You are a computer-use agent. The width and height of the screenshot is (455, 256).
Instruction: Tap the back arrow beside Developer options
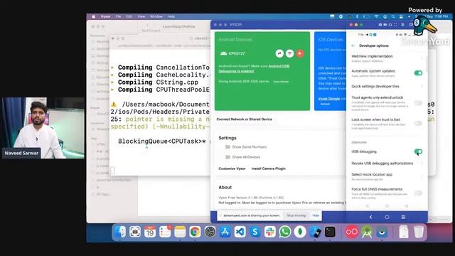click(353, 46)
